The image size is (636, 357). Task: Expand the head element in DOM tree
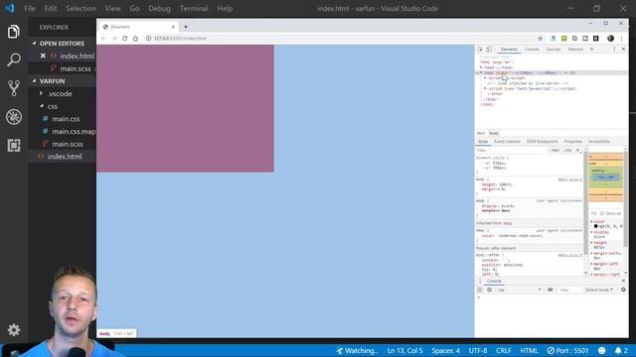[x=481, y=67]
